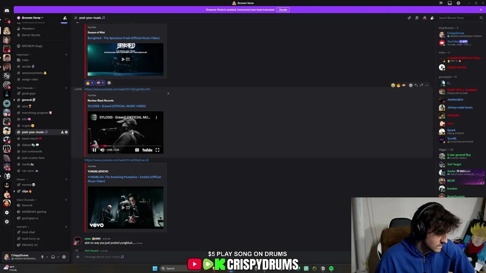
Task: Enter fullscreen on SYLOSIS video
Action: [x=157, y=150]
